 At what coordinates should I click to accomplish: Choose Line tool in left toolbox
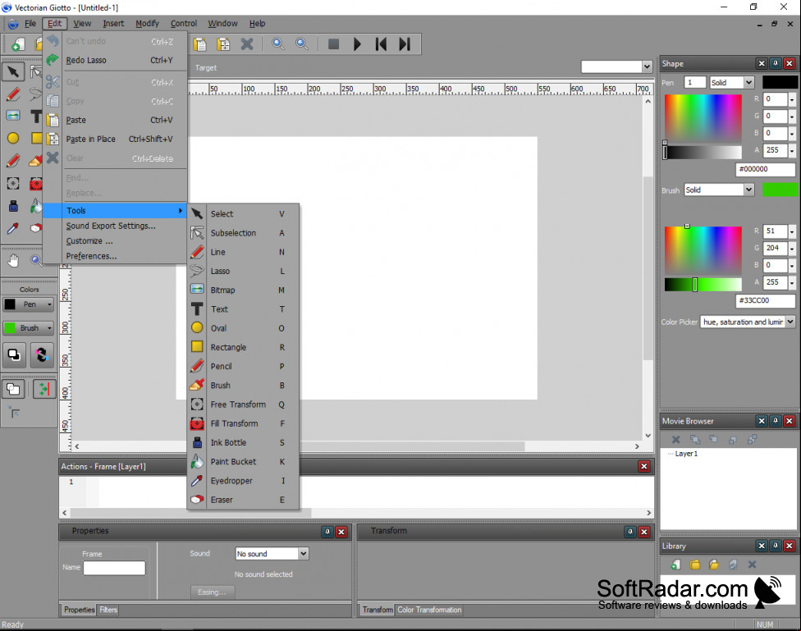tap(13, 94)
